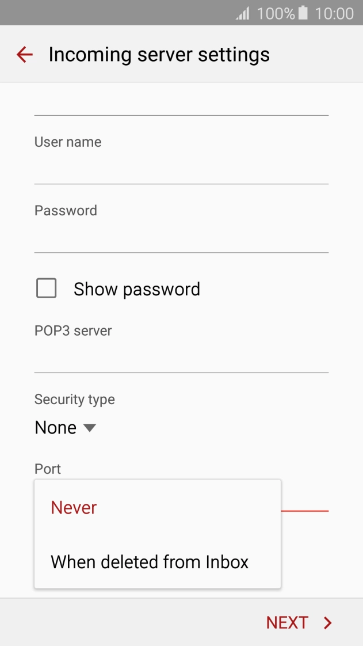Check the box beside Show password label
This screenshot has width=363, height=646.
pos(46,288)
